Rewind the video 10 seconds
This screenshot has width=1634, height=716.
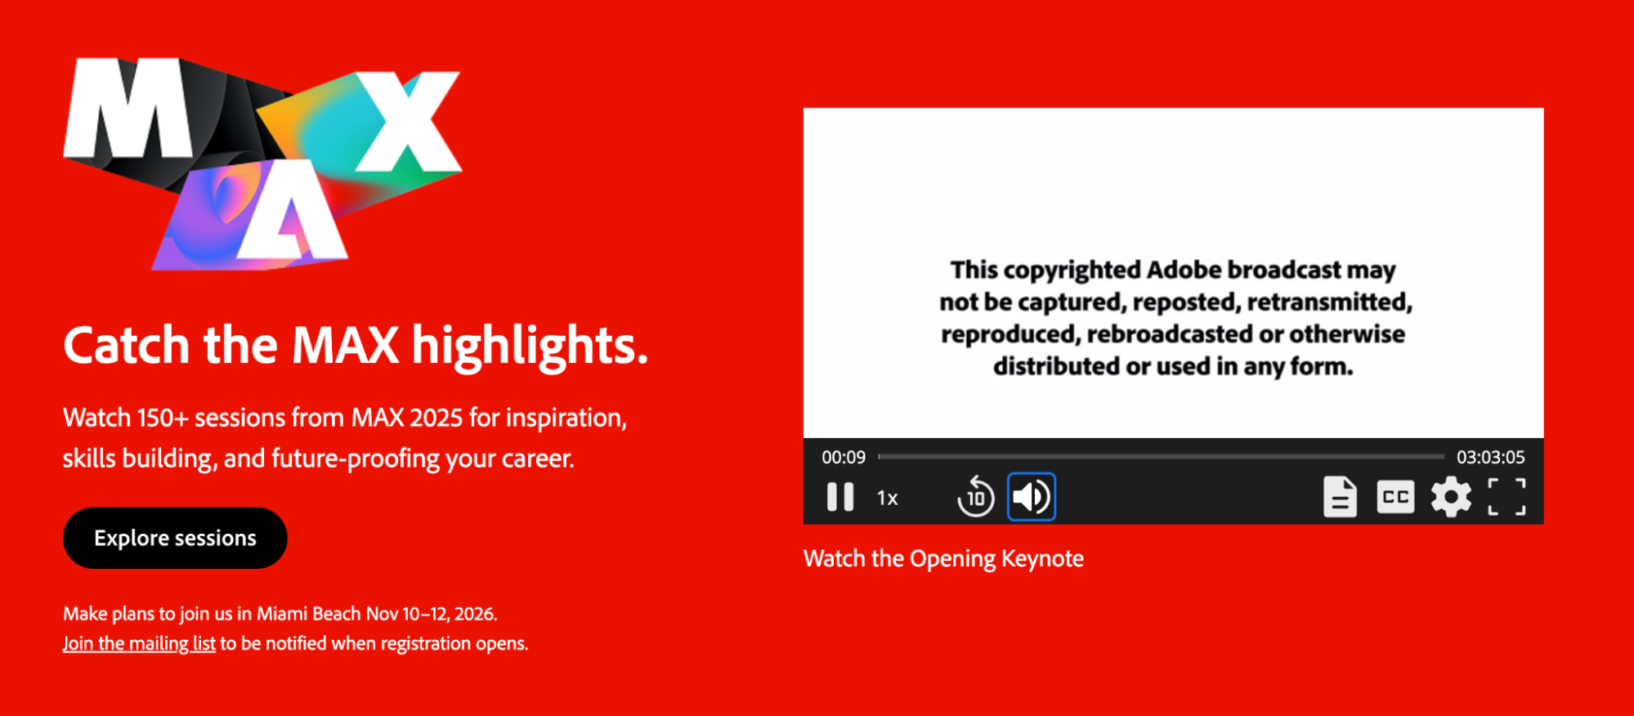pos(975,497)
